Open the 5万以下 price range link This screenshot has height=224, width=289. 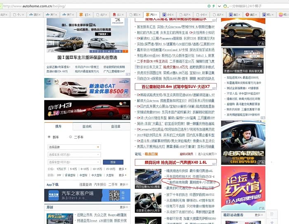[61, 169]
